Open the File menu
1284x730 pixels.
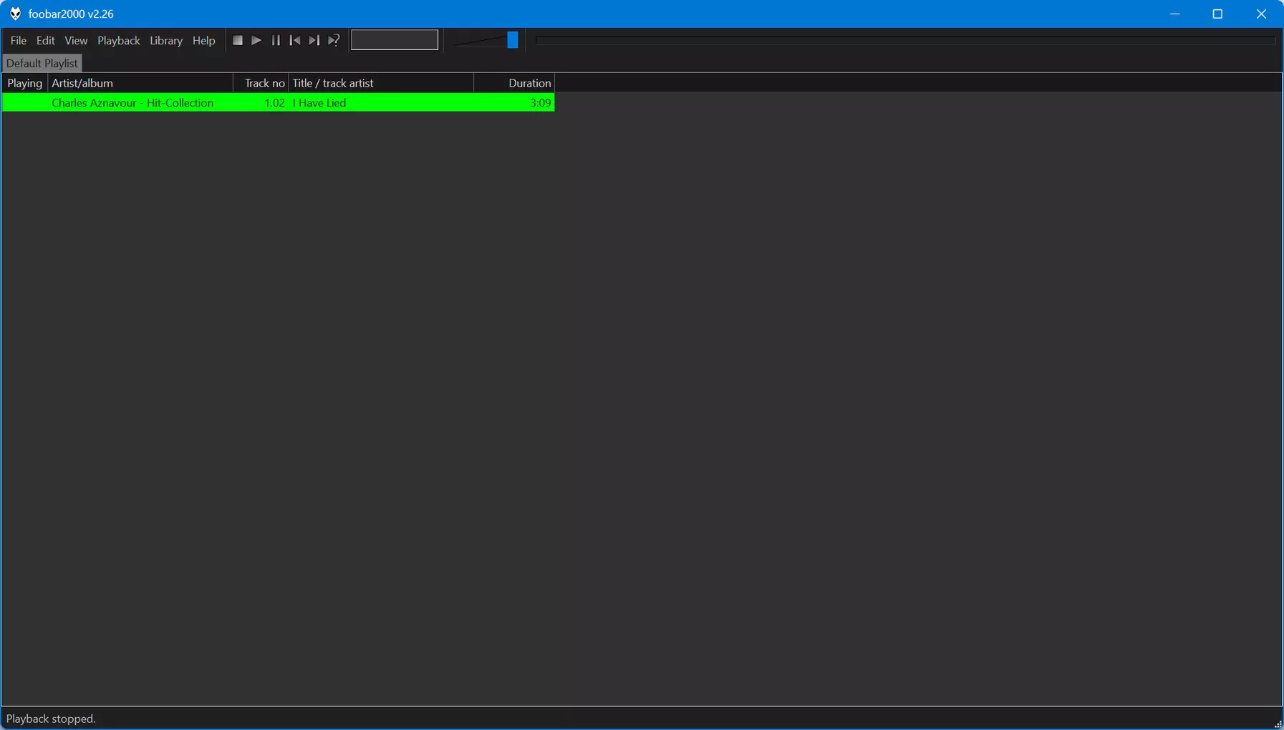pos(19,41)
